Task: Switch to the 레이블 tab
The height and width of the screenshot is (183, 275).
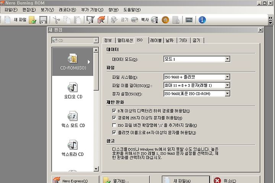Action: pyautogui.click(x=156, y=40)
